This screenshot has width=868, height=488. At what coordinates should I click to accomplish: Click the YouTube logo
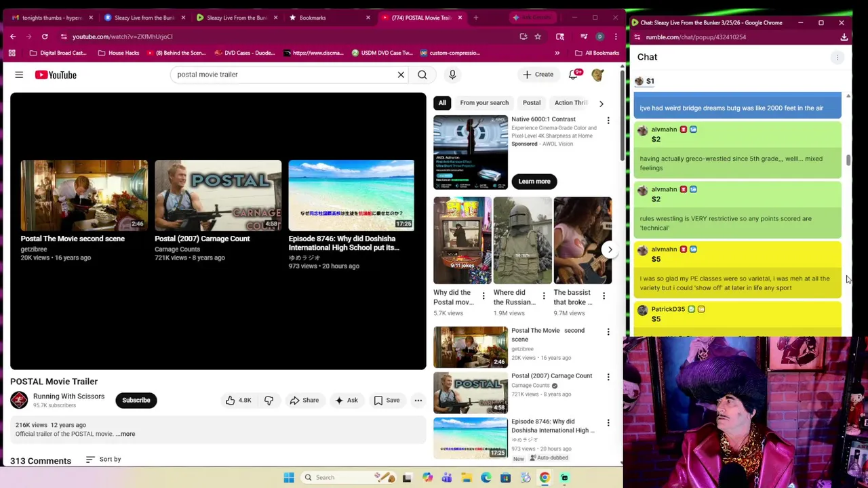(x=56, y=75)
